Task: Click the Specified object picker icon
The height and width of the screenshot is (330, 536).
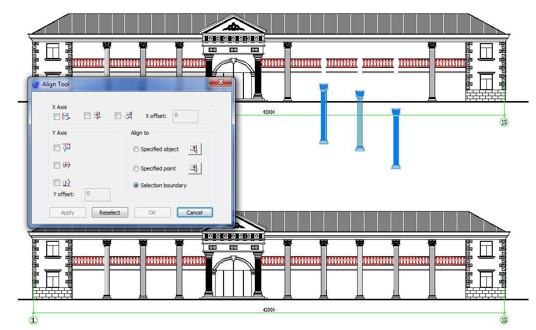Action: point(194,149)
